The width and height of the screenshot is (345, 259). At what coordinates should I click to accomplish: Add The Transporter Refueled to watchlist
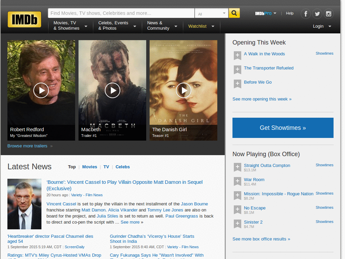click(238, 69)
